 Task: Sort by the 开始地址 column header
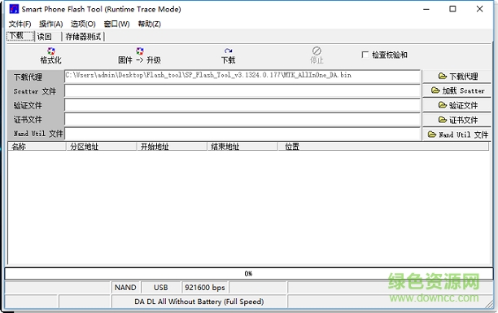[172, 147]
